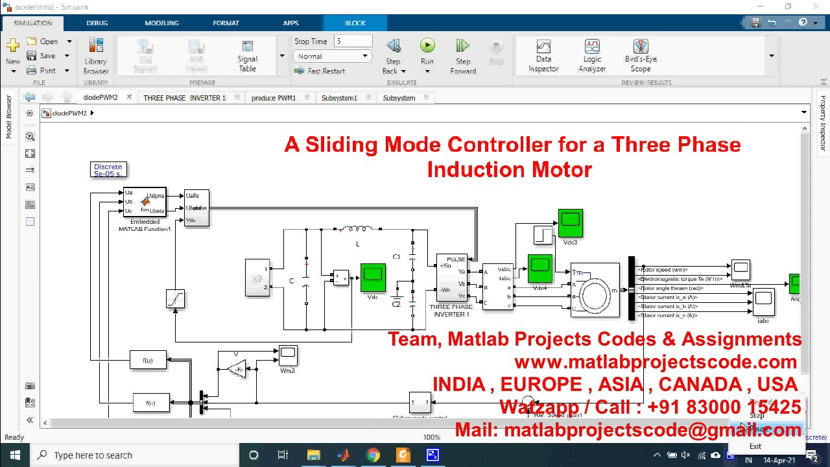Click the Windows Start button
This screenshot has width=830, height=467.
coord(15,455)
